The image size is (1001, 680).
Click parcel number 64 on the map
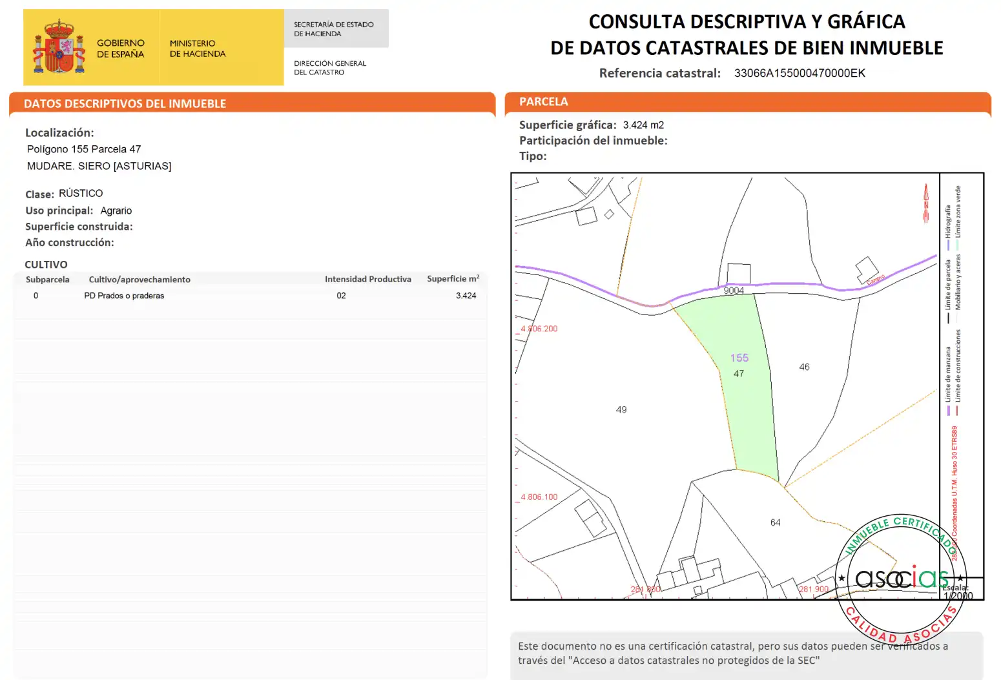pos(776,522)
